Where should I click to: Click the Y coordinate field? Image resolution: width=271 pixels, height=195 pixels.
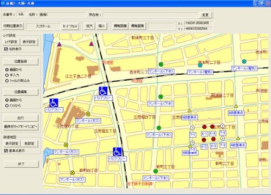(198, 28)
